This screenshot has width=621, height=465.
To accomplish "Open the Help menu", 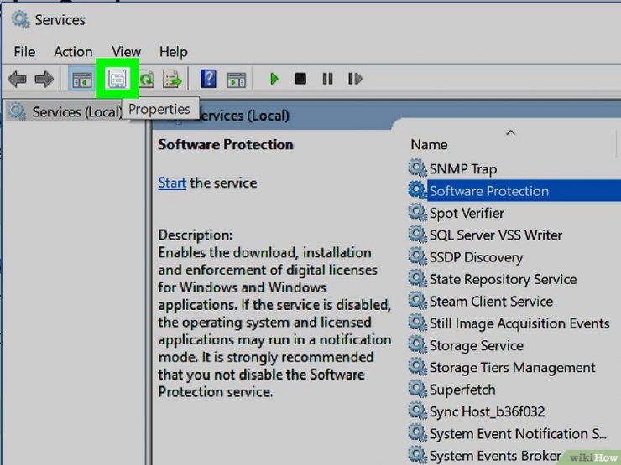I will [174, 52].
